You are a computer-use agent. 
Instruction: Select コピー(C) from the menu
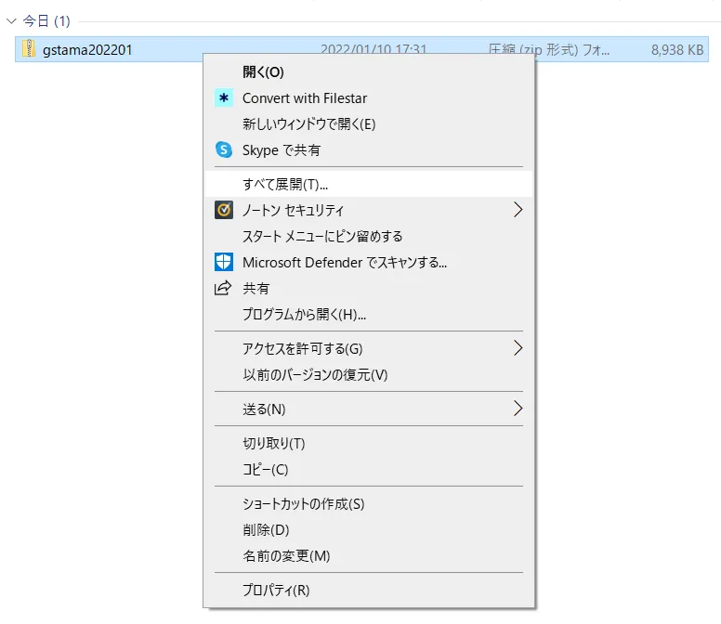(266, 470)
